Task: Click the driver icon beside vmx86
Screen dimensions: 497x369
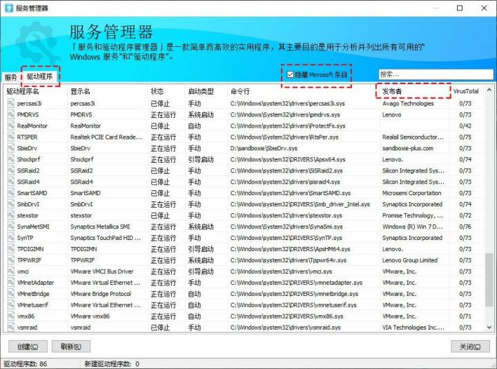Action: point(11,316)
